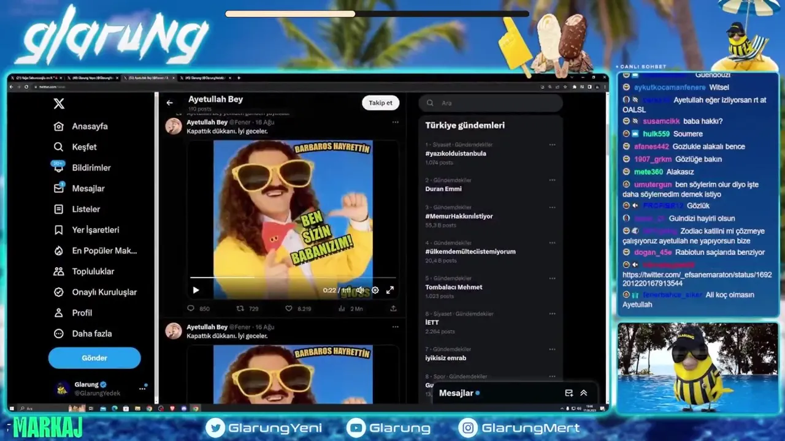Click the Gönder post button
Screen dimensions: 785x441
94,358
